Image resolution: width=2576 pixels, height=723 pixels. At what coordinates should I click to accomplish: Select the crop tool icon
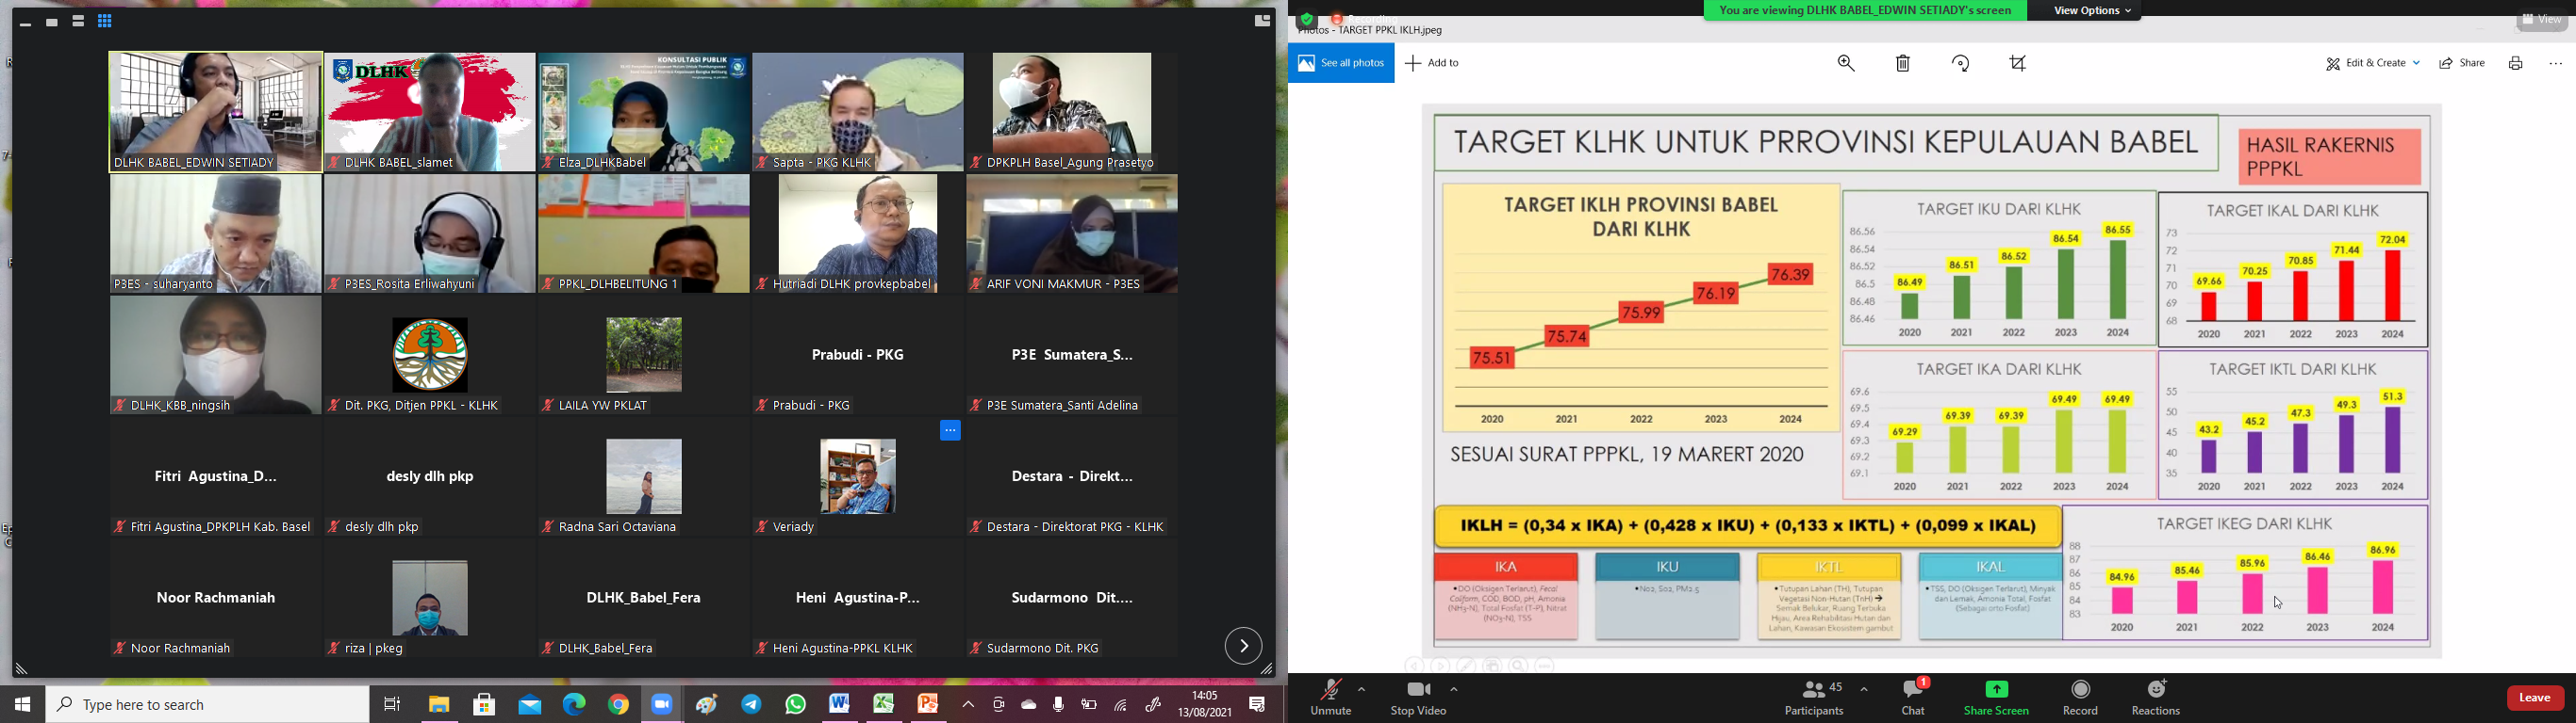(x=2018, y=64)
